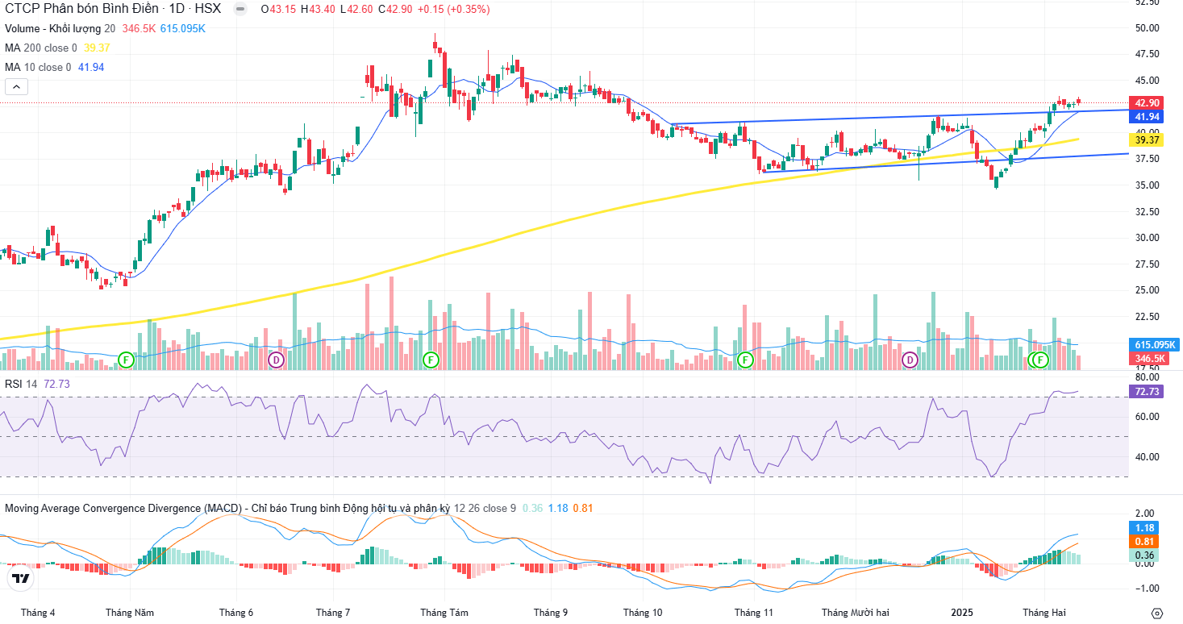
Task: Click the 50.00 price scale value
Action: coord(1147,28)
